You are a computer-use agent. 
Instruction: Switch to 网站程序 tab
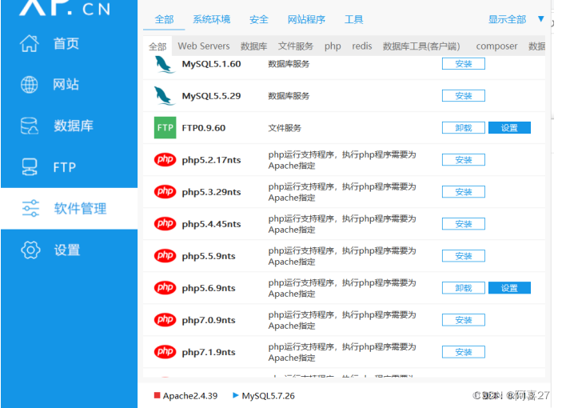(306, 19)
